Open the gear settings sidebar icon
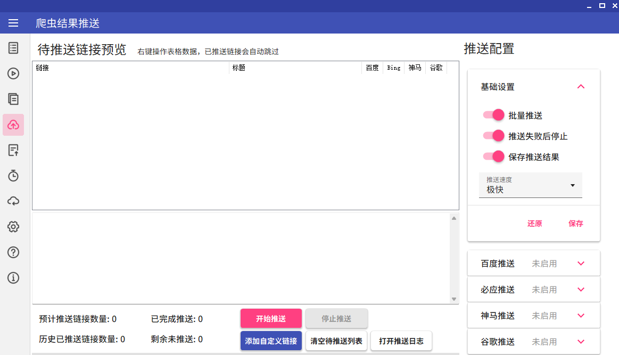Screen dimensions: 619x355 click(x=13, y=227)
